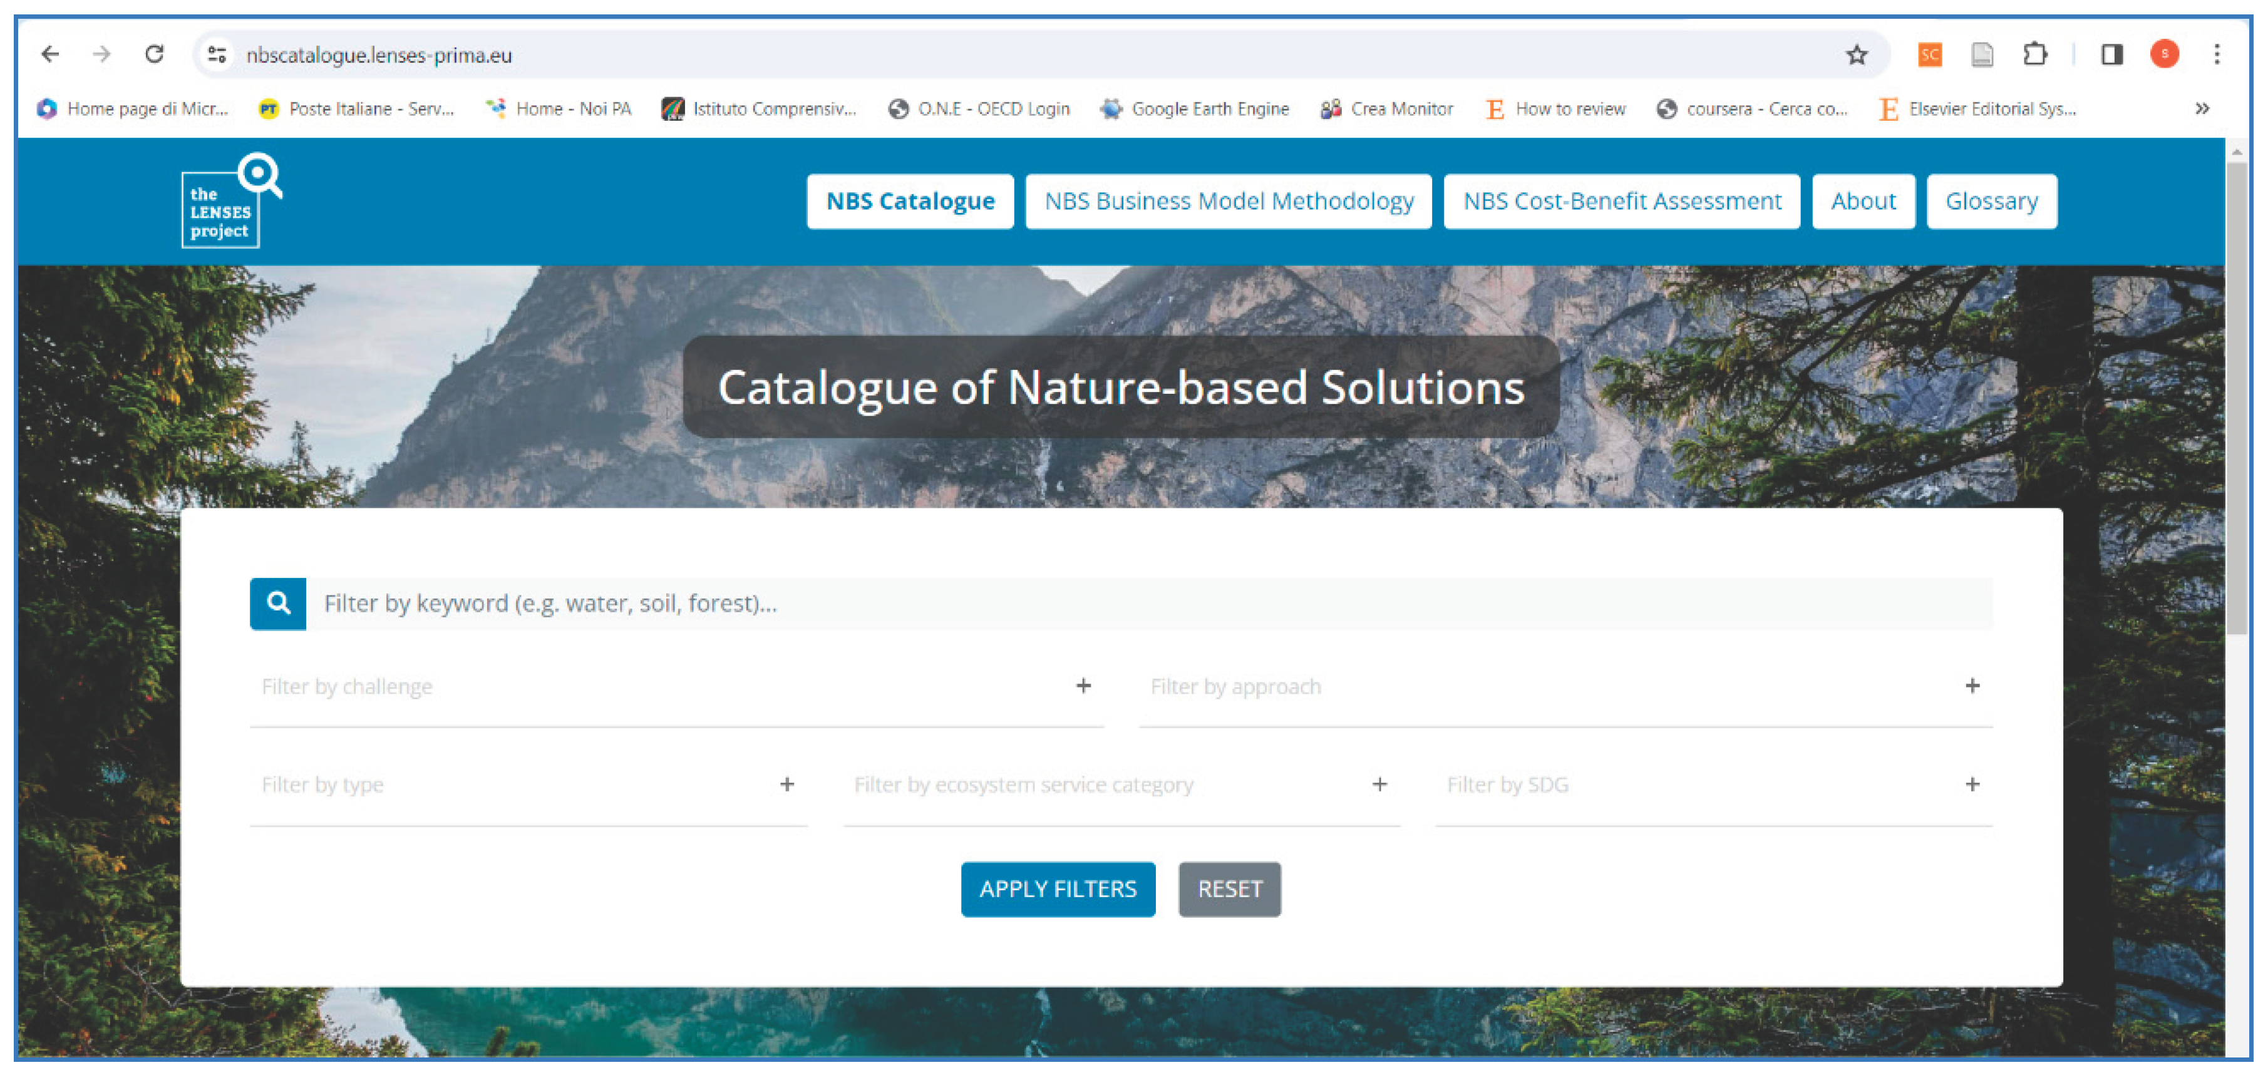2268x1075 pixels.
Task: Expand Filter by approach dropdown
Action: 1971,686
